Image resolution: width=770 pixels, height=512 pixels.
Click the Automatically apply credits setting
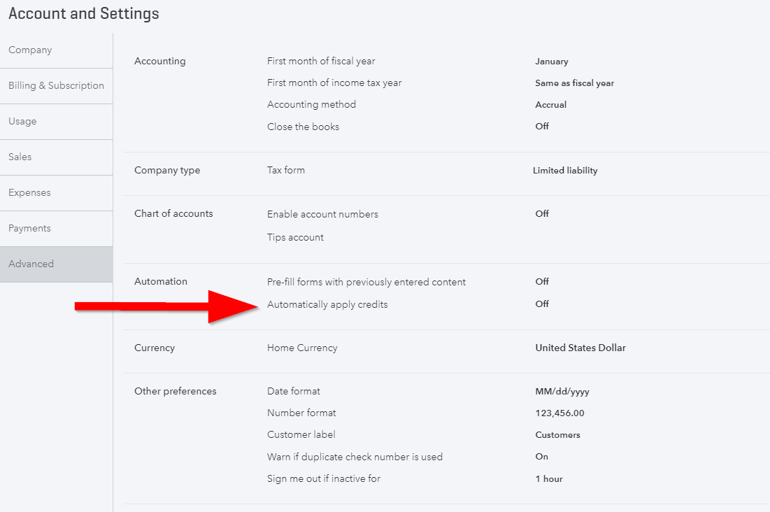point(327,305)
